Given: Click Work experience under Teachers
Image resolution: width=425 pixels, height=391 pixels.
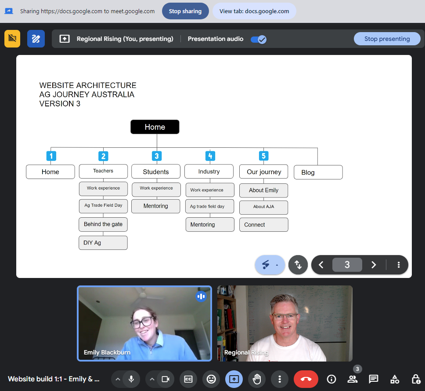Looking at the screenshot, I should pyautogui.click(x=103, y=189).
